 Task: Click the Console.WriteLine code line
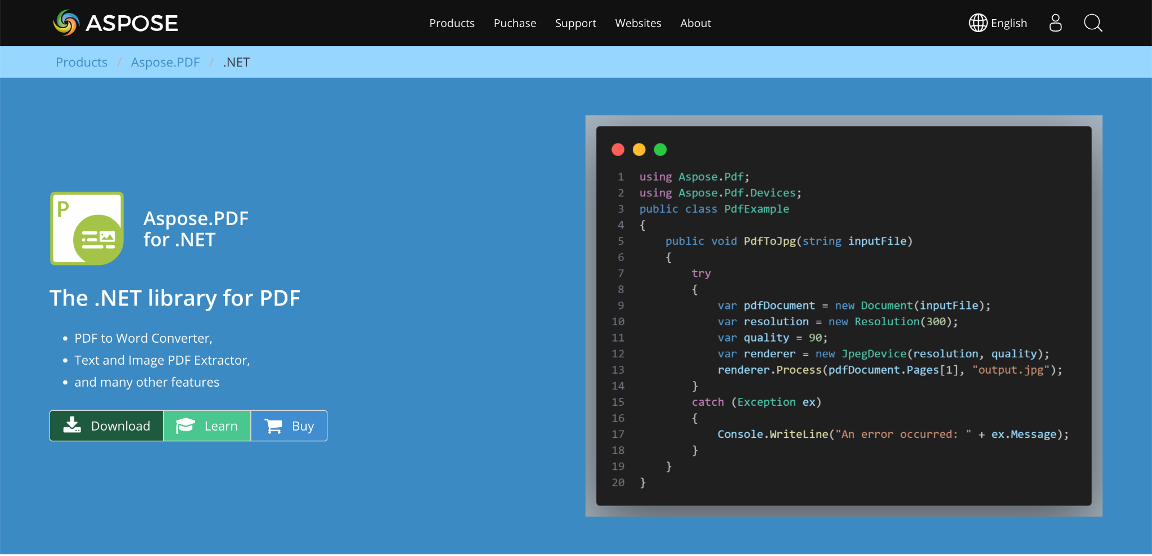coord(893,434)
